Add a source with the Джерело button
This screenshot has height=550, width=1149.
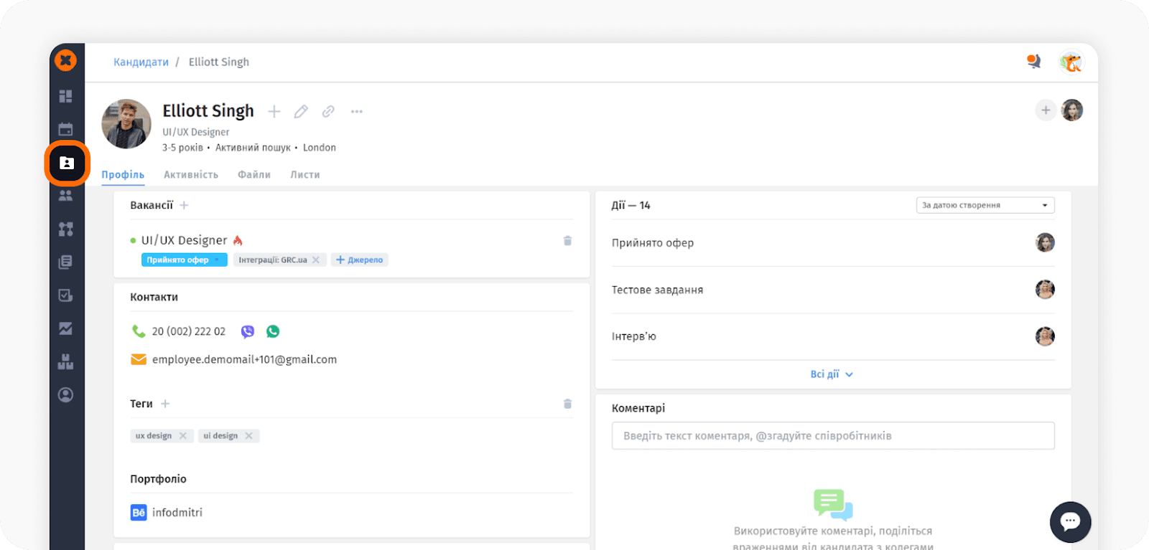(359, 260)
